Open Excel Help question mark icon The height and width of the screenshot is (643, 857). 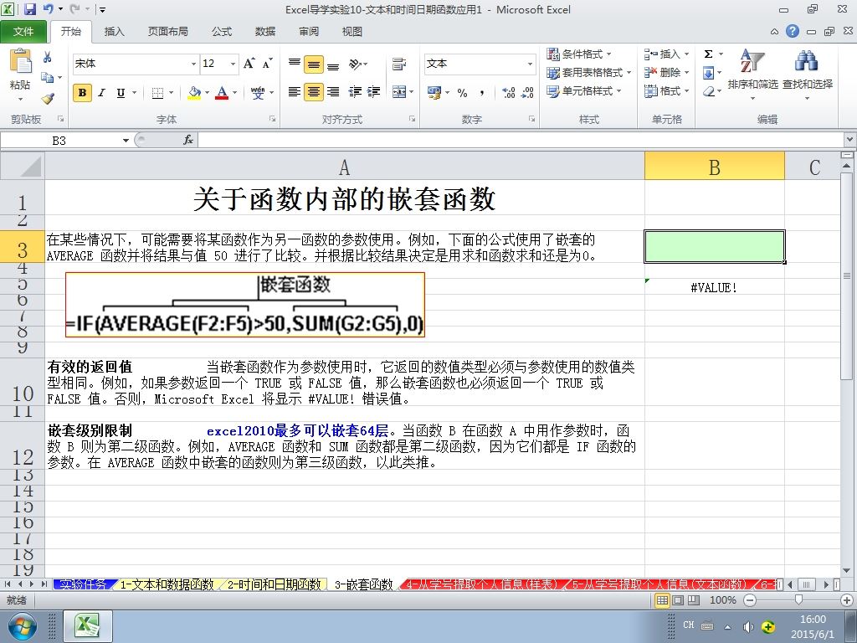point(793,31)
